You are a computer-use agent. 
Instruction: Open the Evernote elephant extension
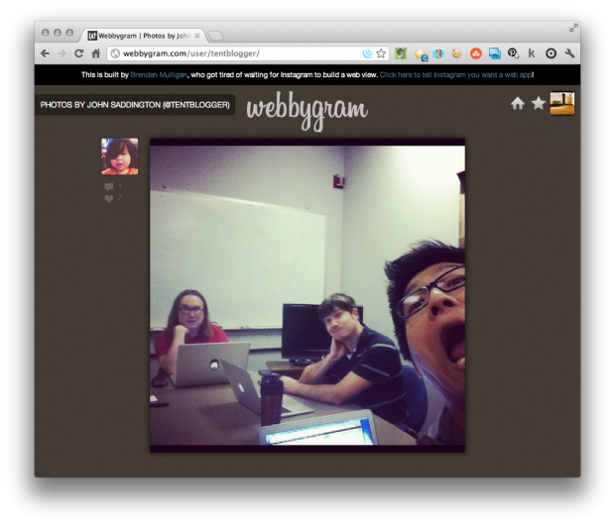point(401,53)
